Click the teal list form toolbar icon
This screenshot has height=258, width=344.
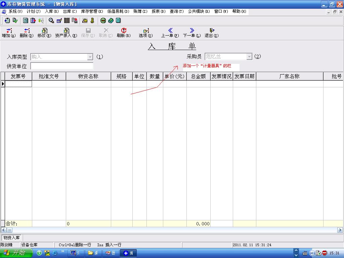(x=26, y=20)
